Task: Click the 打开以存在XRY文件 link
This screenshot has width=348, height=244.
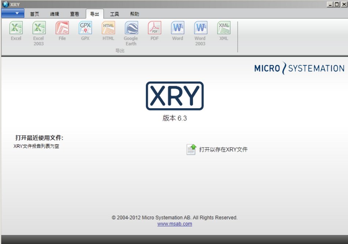Action: [223, 150]
